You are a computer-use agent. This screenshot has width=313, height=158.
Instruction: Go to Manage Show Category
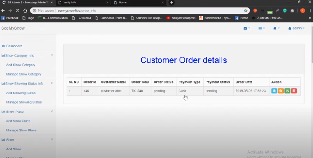coord(24,74)
